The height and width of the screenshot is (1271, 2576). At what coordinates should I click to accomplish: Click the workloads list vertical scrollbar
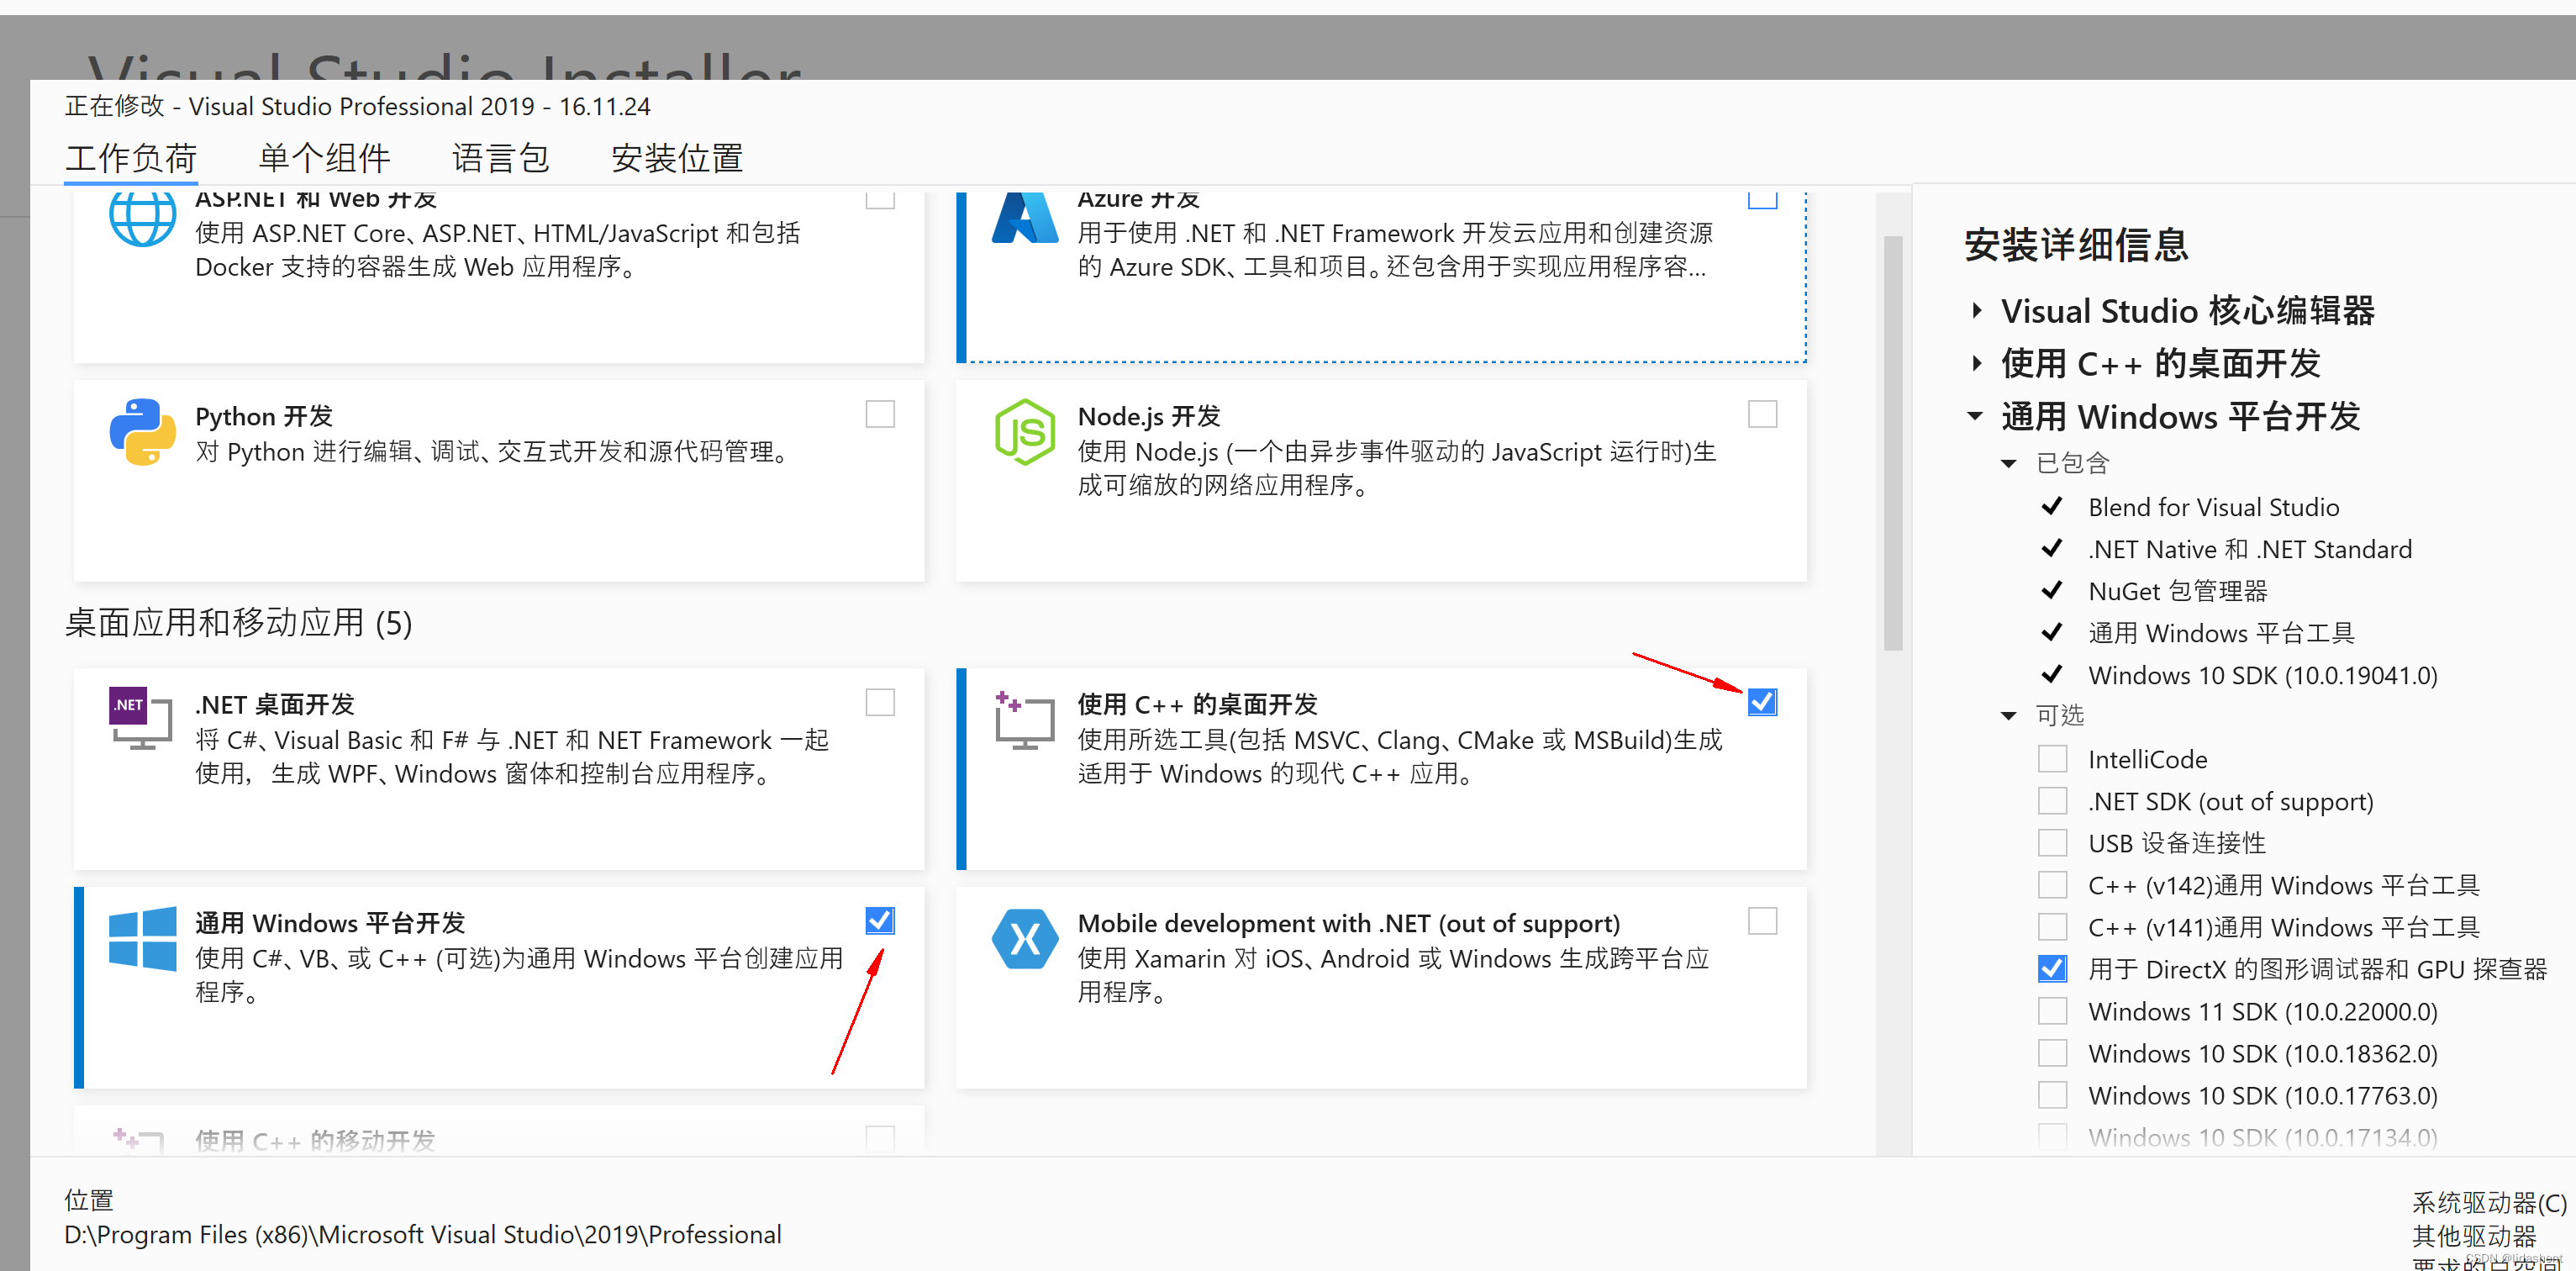click(1893, 443)
